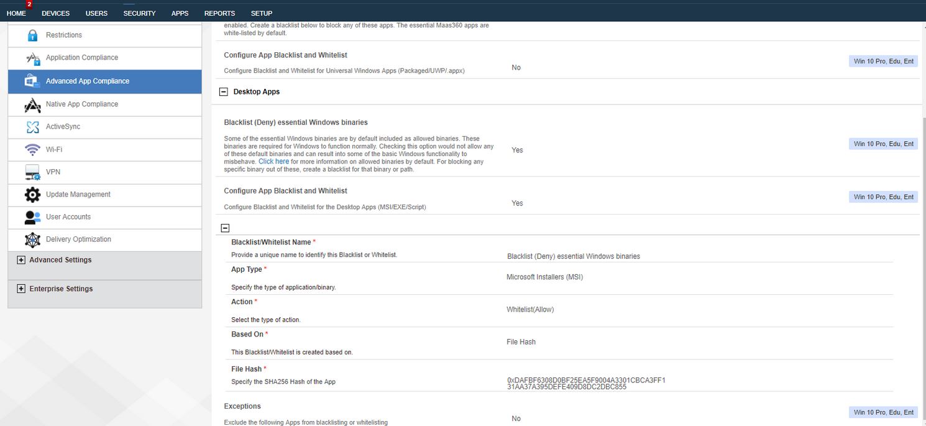Open the DEVICES menu
The height and width of the screenshot is (426, 926).
click(56, 13)
